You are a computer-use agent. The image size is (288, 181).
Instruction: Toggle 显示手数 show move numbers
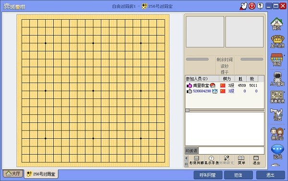coord(212,160)
